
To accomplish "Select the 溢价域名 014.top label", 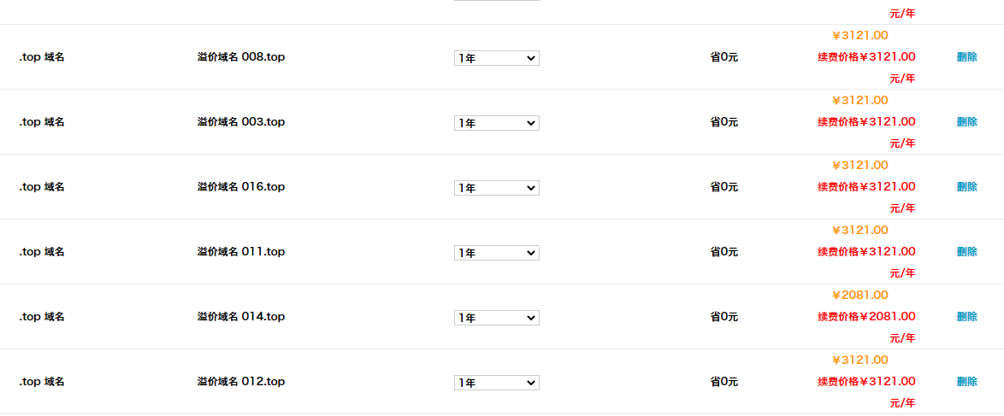I will 240,317.
